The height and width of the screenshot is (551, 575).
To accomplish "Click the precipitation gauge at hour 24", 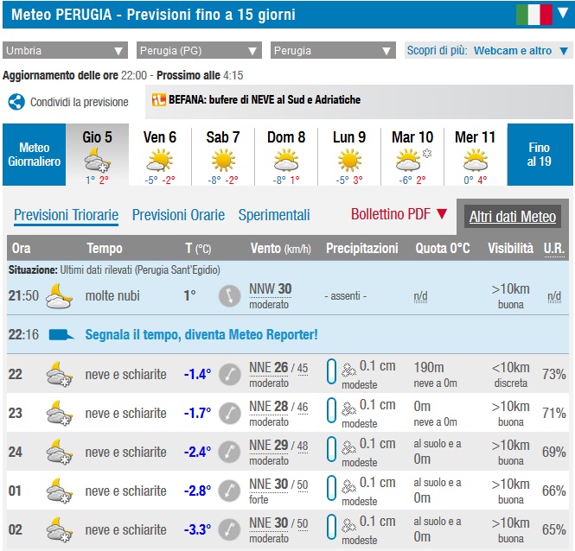I will [331, 449].
